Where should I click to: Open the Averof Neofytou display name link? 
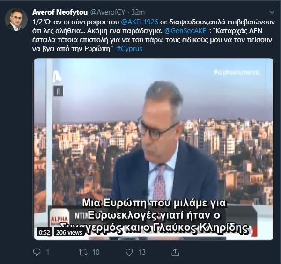[60, 12]
